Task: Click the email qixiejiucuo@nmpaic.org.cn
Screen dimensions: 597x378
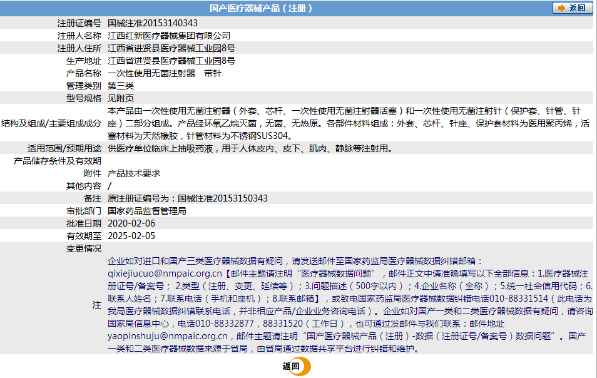Action: (x=165, y=273)
